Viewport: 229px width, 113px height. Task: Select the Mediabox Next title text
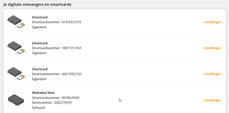43,93
